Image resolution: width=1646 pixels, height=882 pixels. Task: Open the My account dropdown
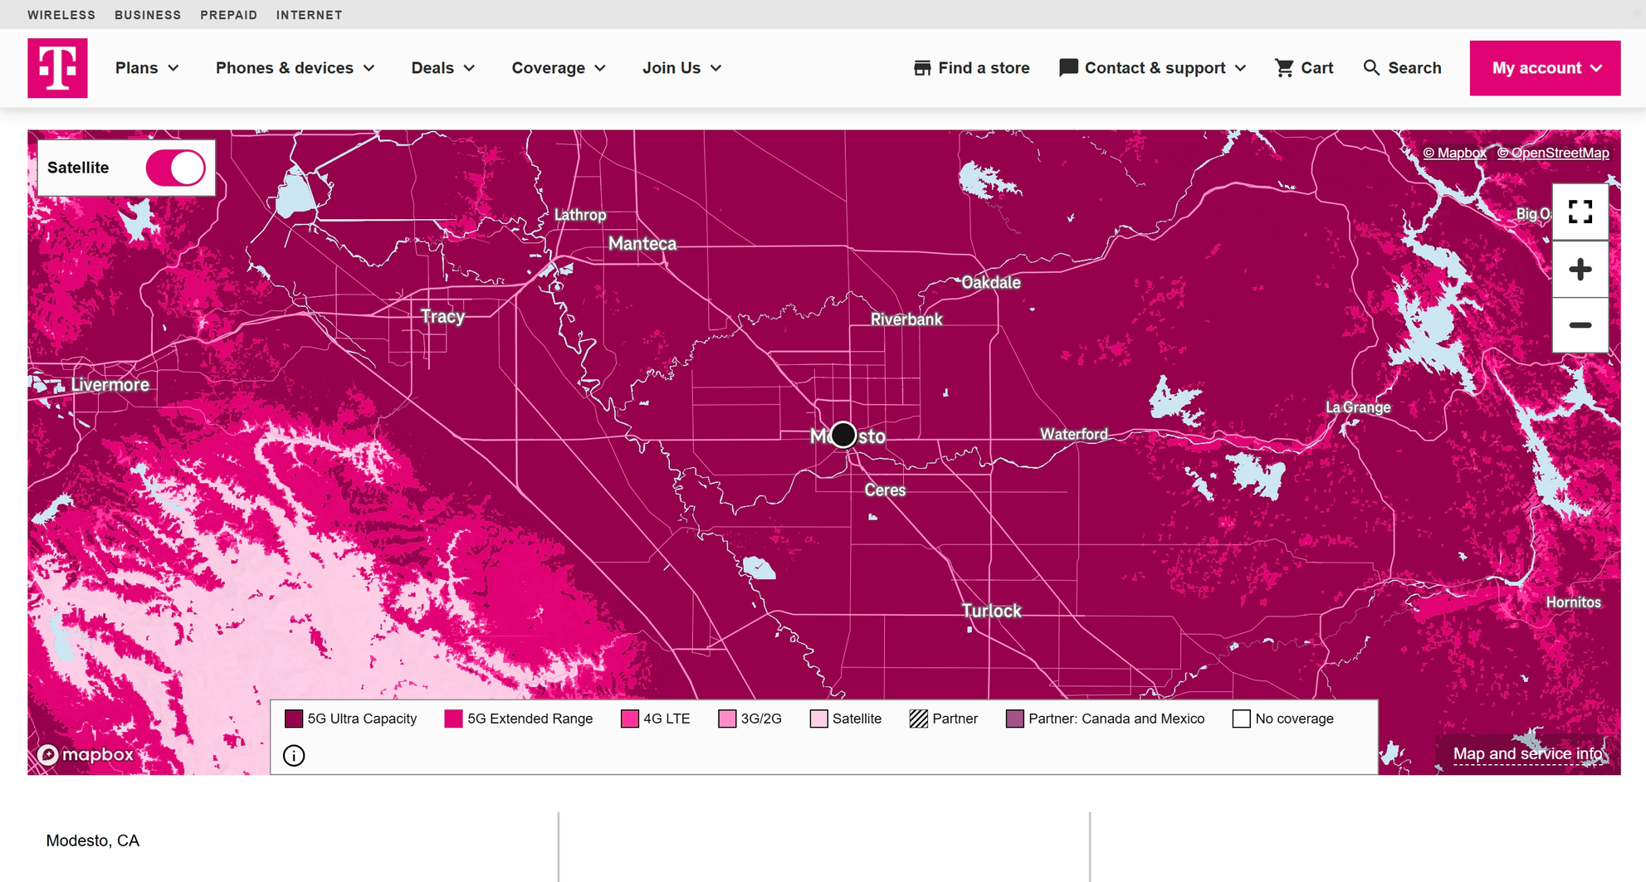click(1546, 68)
